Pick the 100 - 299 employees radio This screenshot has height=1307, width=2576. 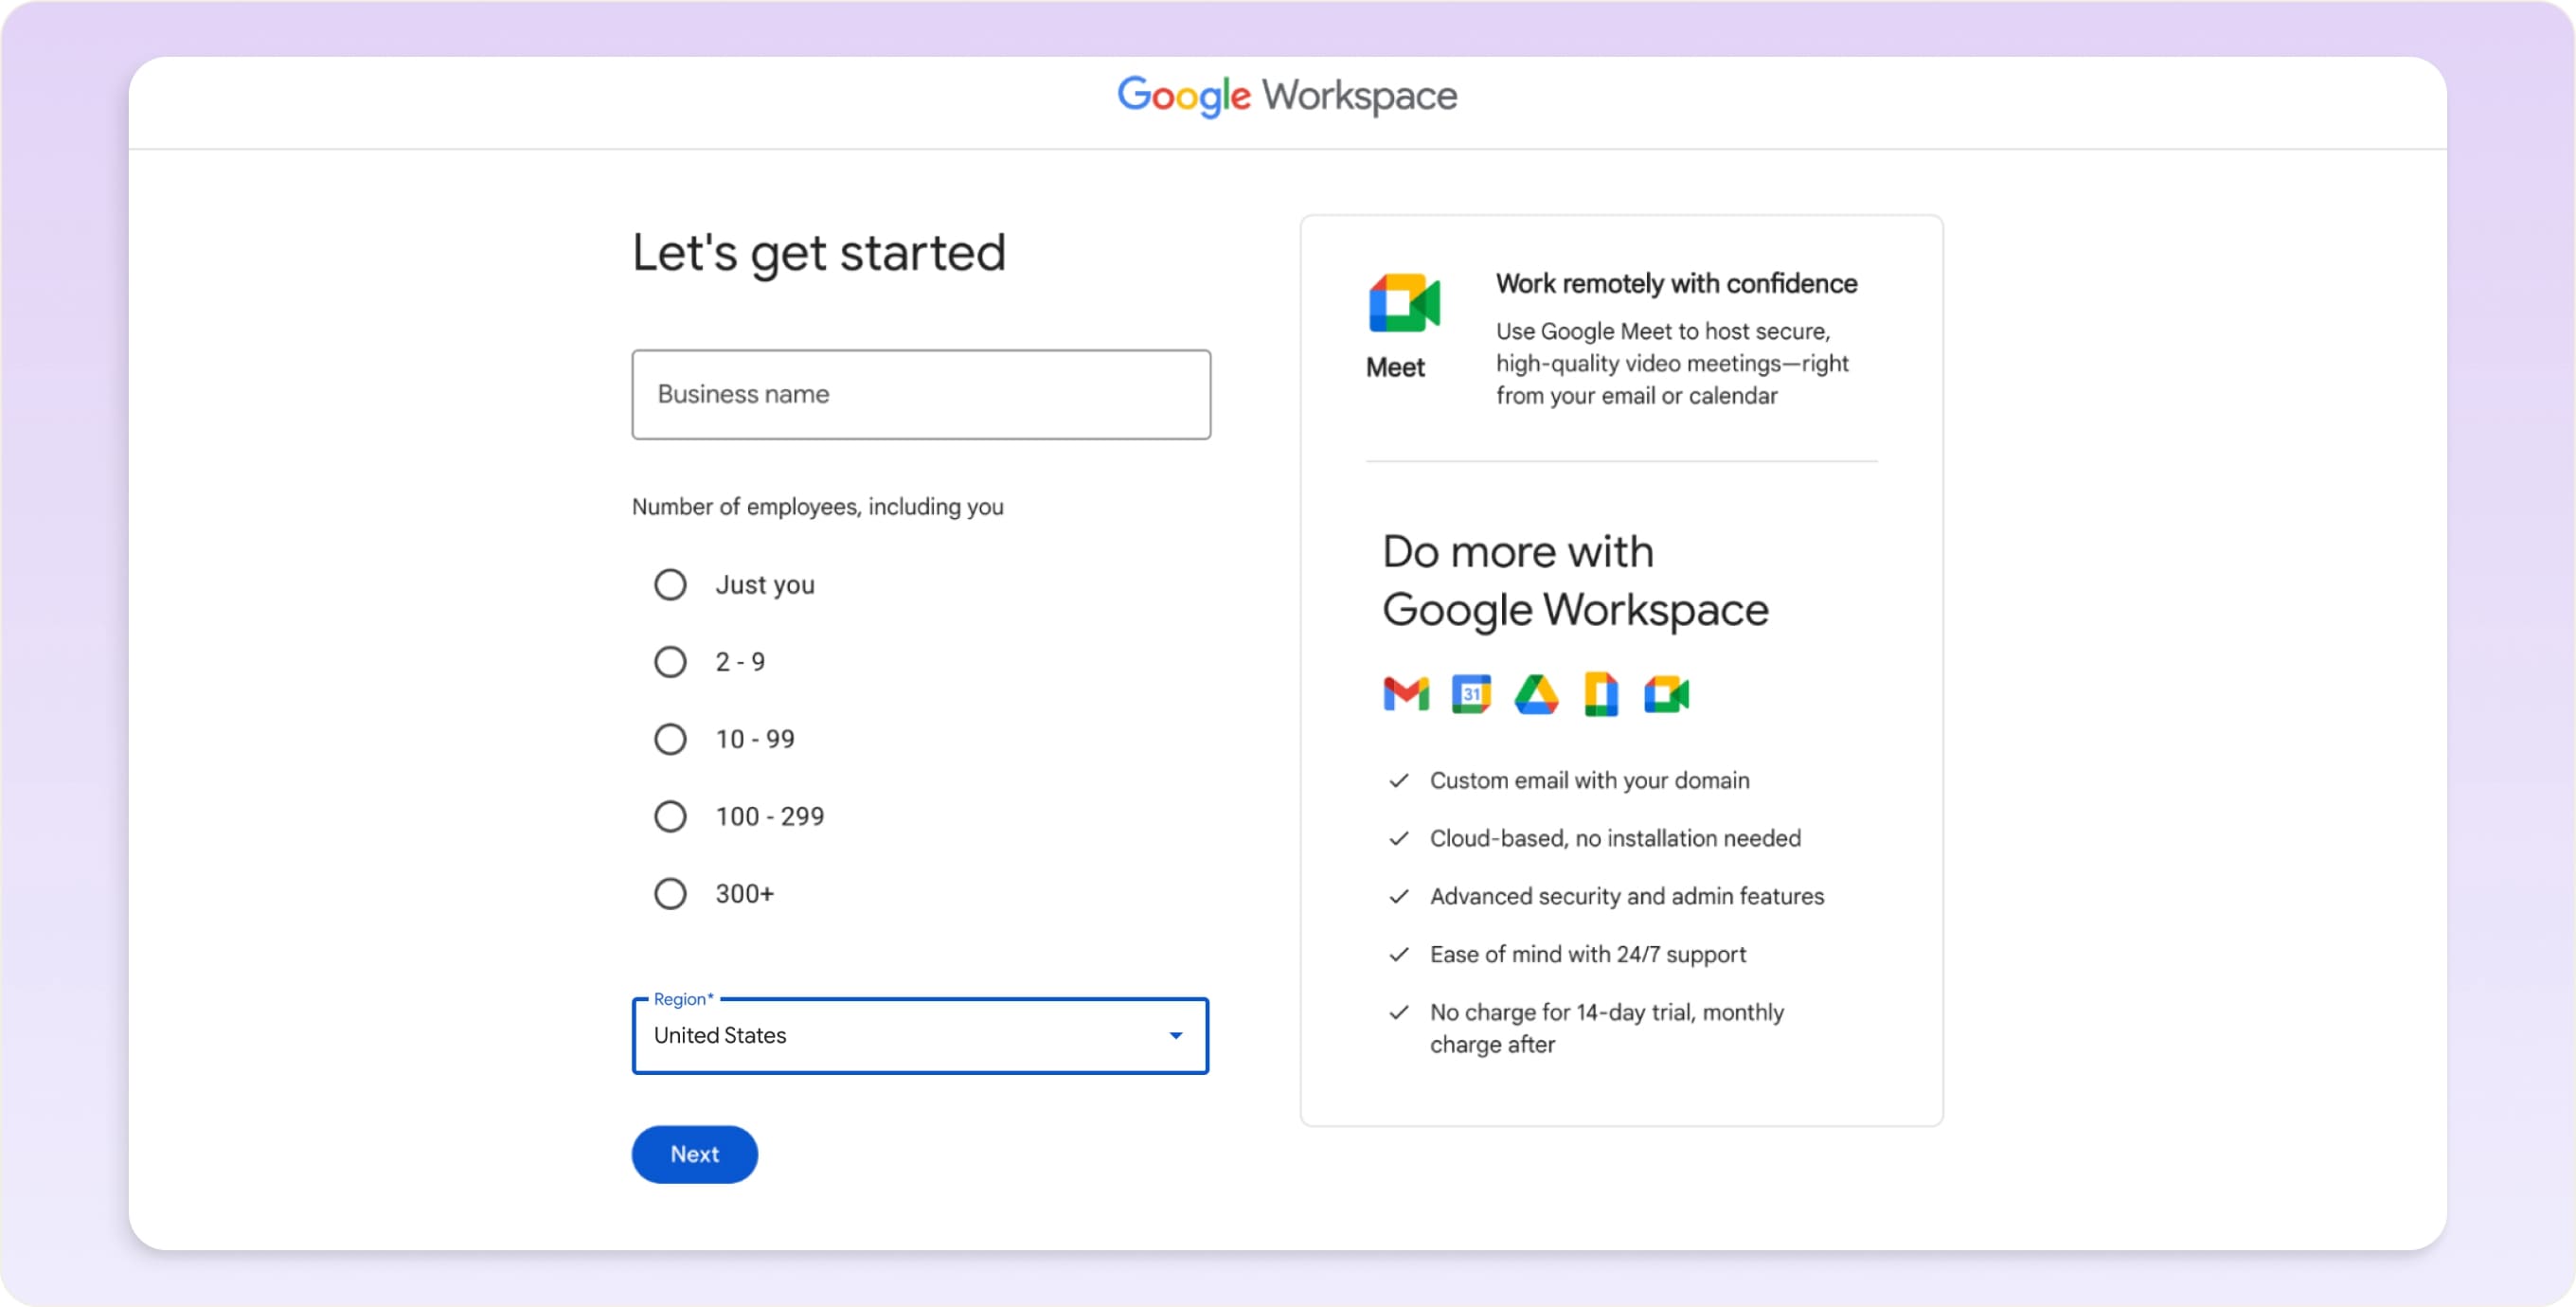point(670,817)
